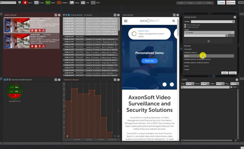Enable Allow hiding panel checkbox
The height and width of the screenshot is (149, 244).
185,25
